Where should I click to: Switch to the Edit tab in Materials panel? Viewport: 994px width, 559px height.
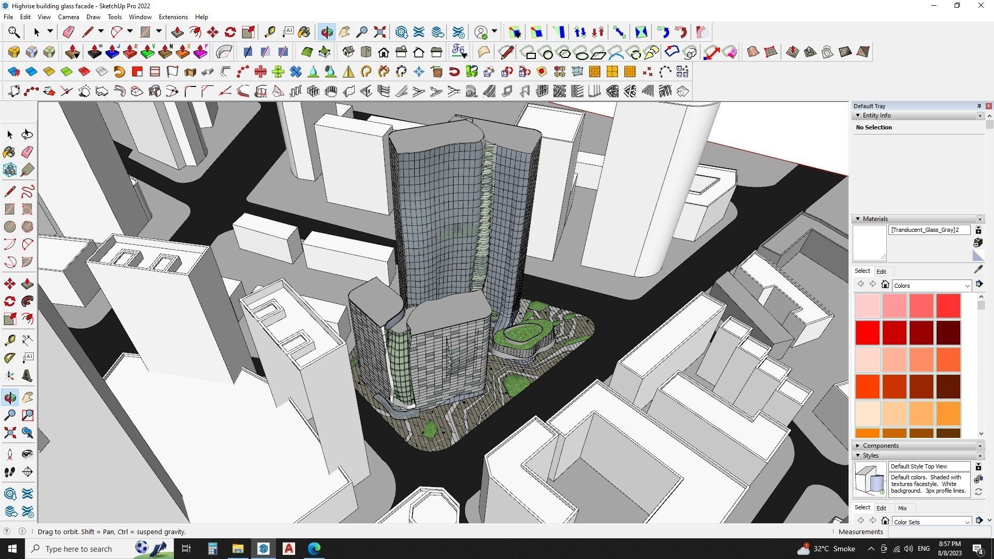point(882,271)
